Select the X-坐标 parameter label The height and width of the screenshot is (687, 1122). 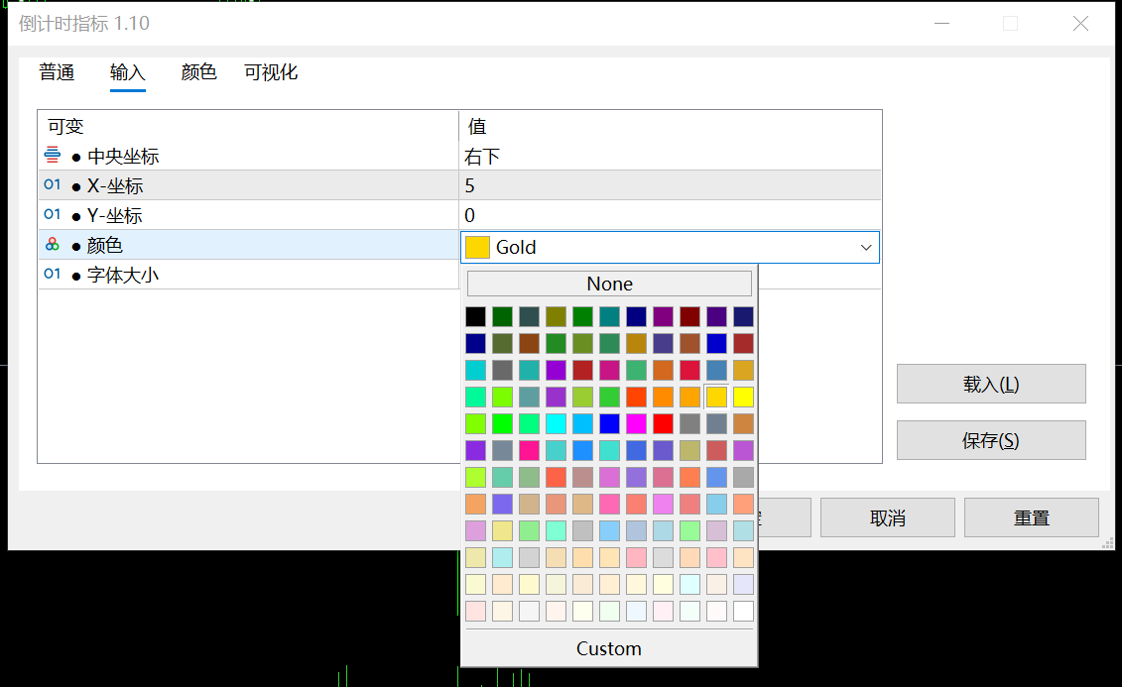pos(115,185)
